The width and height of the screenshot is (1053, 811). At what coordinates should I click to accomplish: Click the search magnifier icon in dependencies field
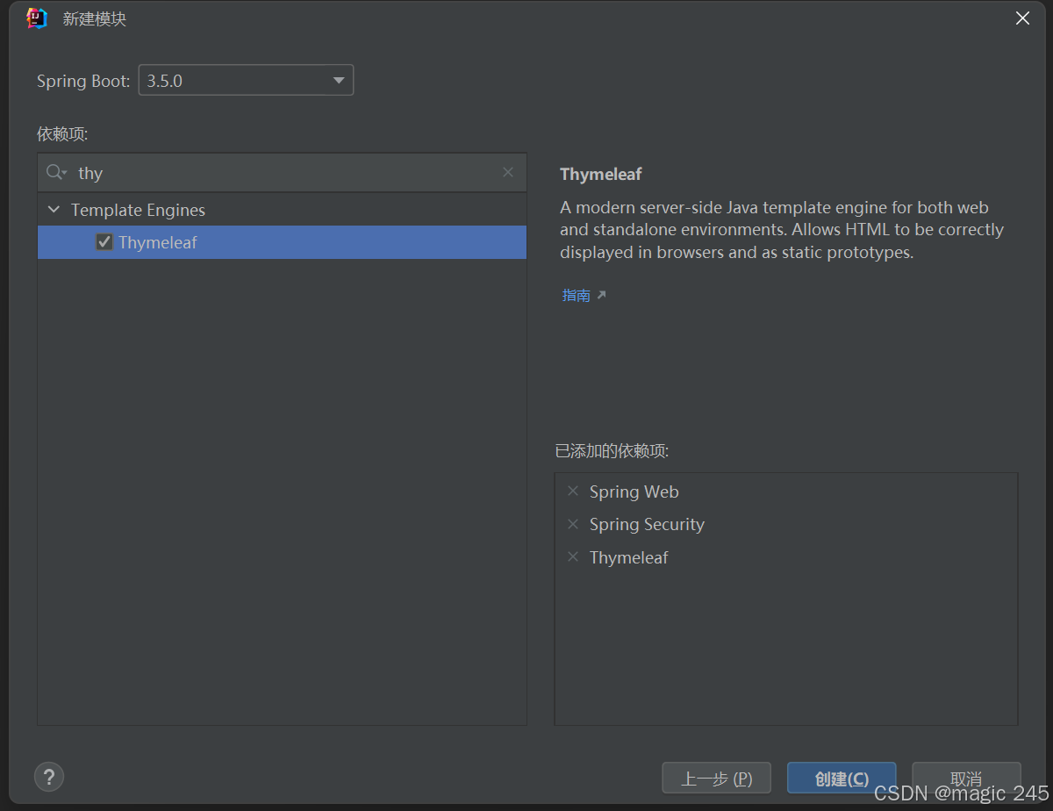56,172
